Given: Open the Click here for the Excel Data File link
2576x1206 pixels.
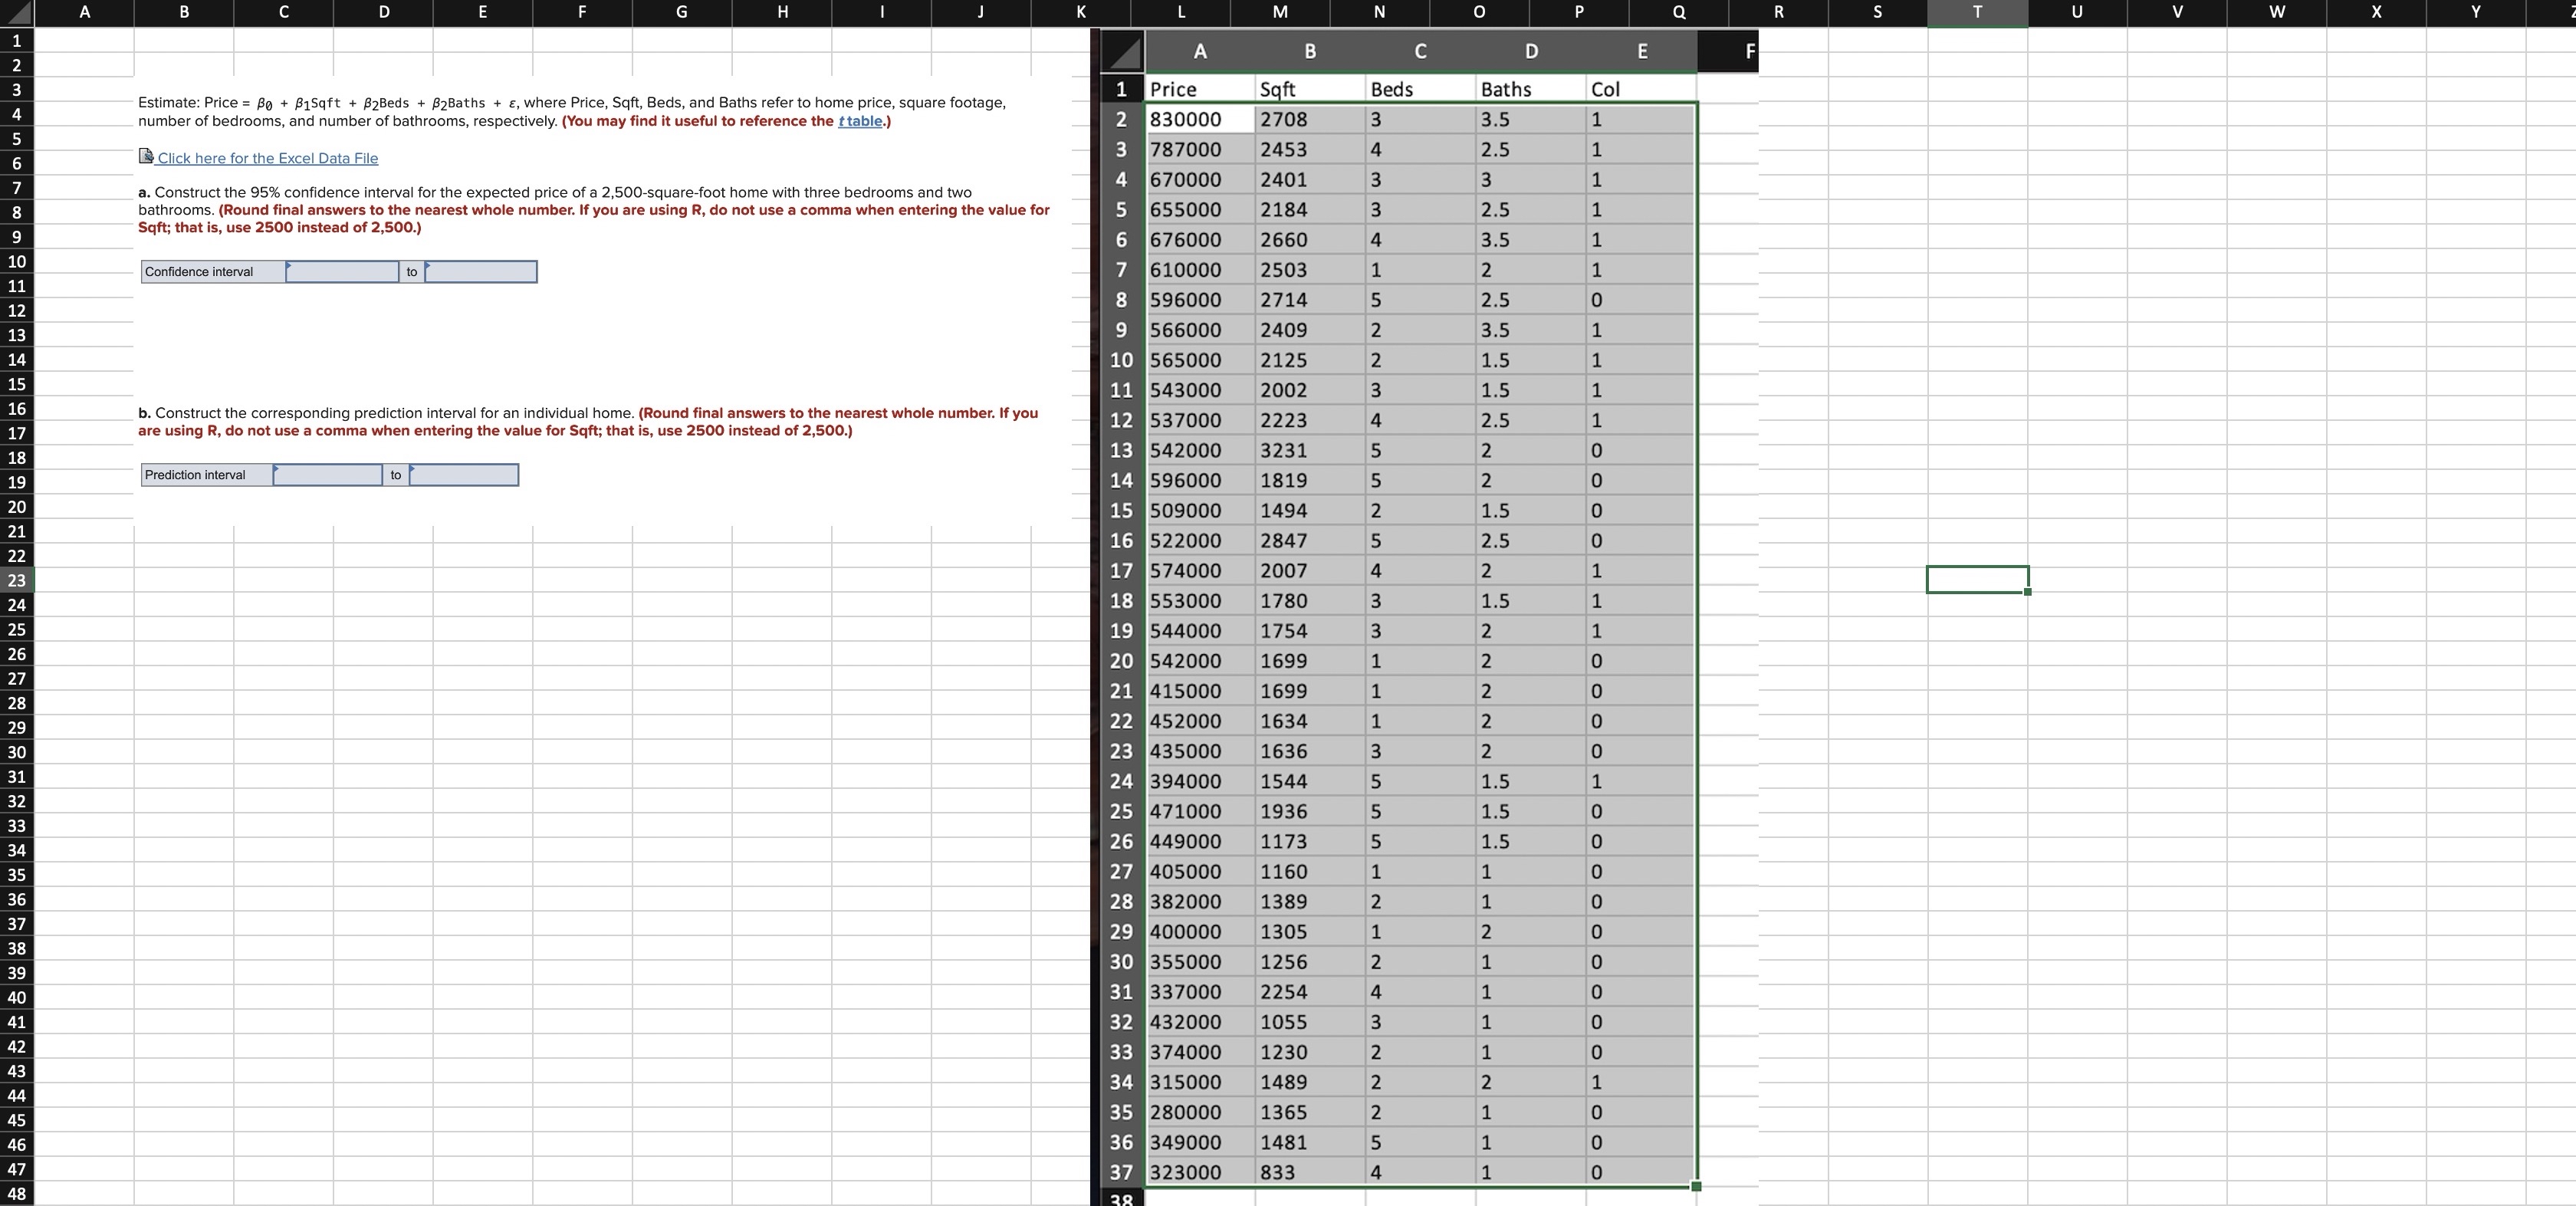Looking at the screenshot, I should 267,158.
